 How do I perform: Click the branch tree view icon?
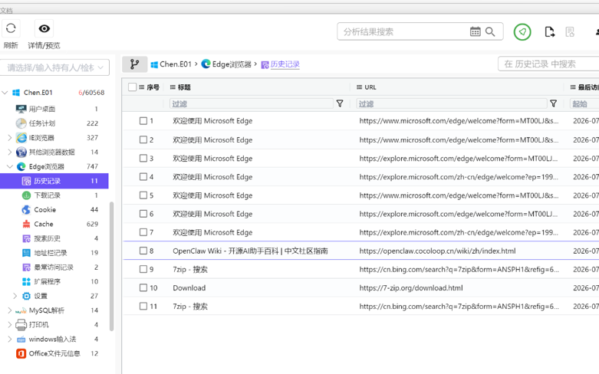(x=134, y=64)
